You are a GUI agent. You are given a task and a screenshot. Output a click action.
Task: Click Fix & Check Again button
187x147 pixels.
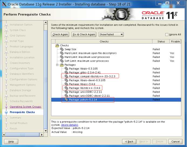coord(84,34)
